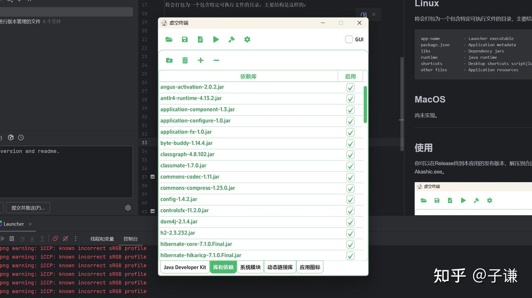Toggle commons-codec-1.11.jar checkbox
The image size is (532, 298).
click(350, 177)
